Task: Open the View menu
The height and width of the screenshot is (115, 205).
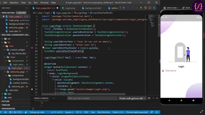Action: (23, 3)
